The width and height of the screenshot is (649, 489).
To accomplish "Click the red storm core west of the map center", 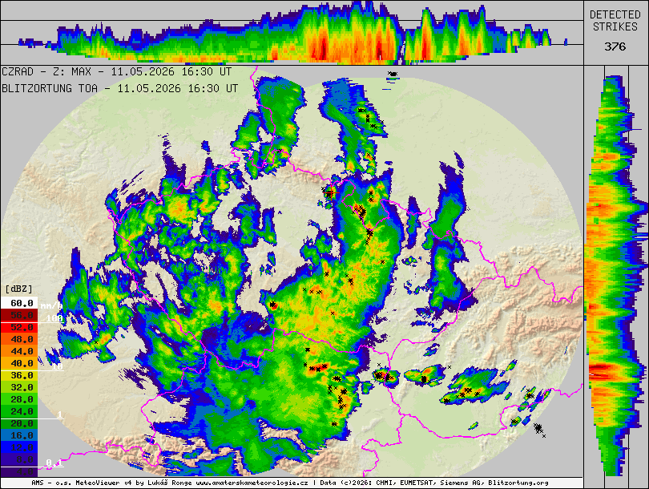I will [272, 305].
